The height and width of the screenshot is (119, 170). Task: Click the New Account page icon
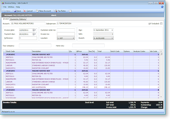(x=37, y=11)
